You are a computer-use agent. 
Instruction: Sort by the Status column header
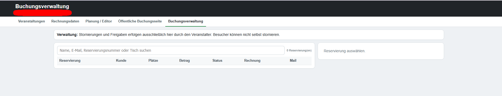click(217, 61)
